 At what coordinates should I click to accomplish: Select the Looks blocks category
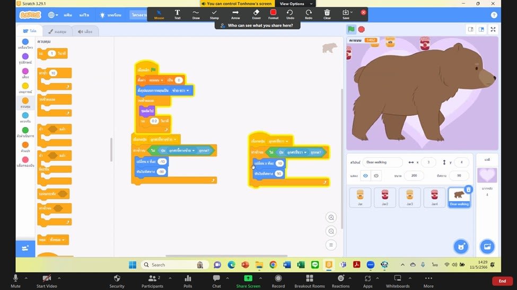coord(25,58)
